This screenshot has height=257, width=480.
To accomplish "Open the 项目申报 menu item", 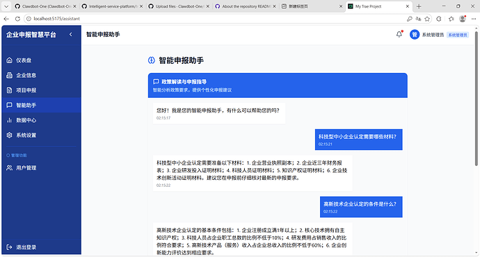I will pos(41,90).
